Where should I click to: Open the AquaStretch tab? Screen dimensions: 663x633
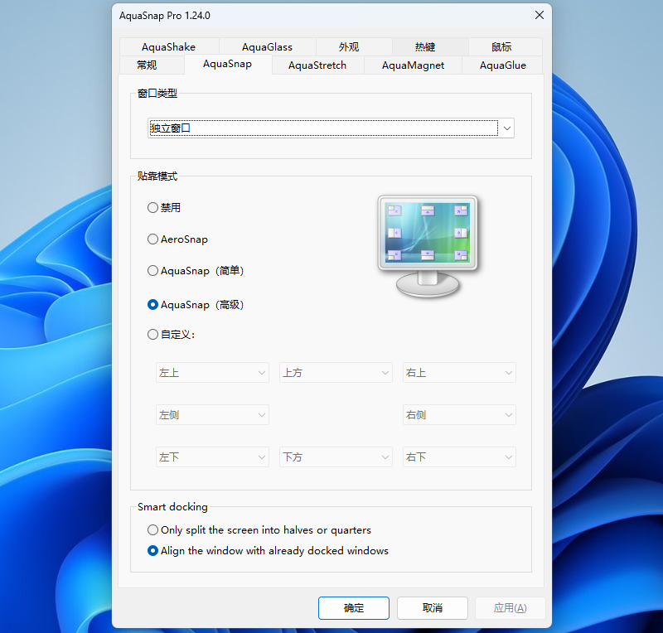pos(317,65)
